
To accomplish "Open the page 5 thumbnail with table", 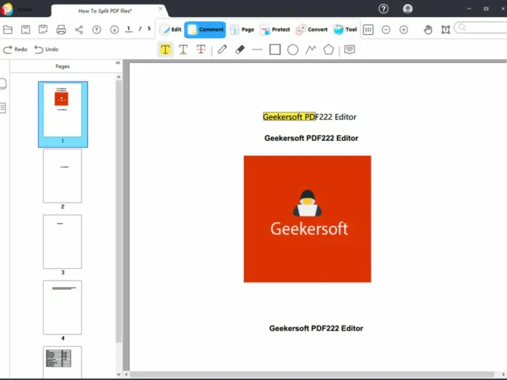I will 62,361.
